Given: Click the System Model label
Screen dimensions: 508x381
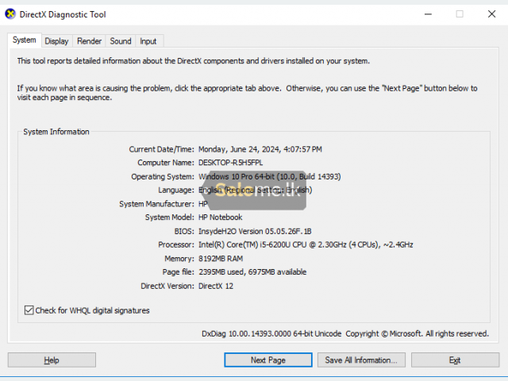Looking at the screenshot, I should click(169, 217).
